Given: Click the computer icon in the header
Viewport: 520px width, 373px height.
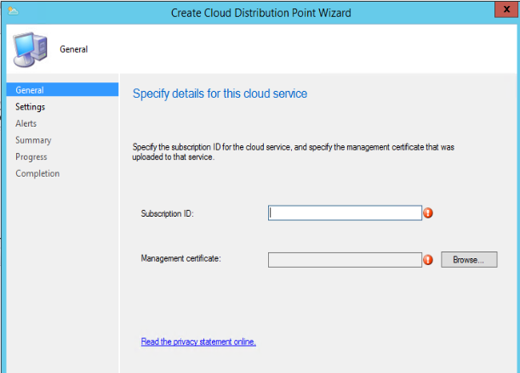Looking at the screenshot, I should click(29, 50).
